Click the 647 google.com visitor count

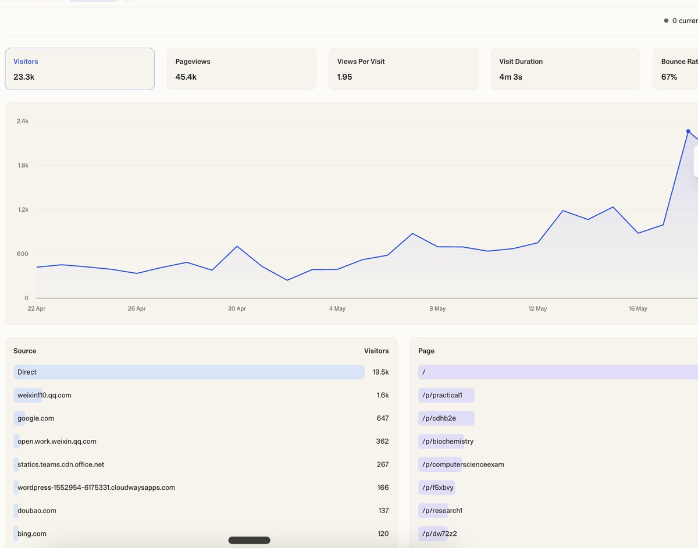point(383,418)
